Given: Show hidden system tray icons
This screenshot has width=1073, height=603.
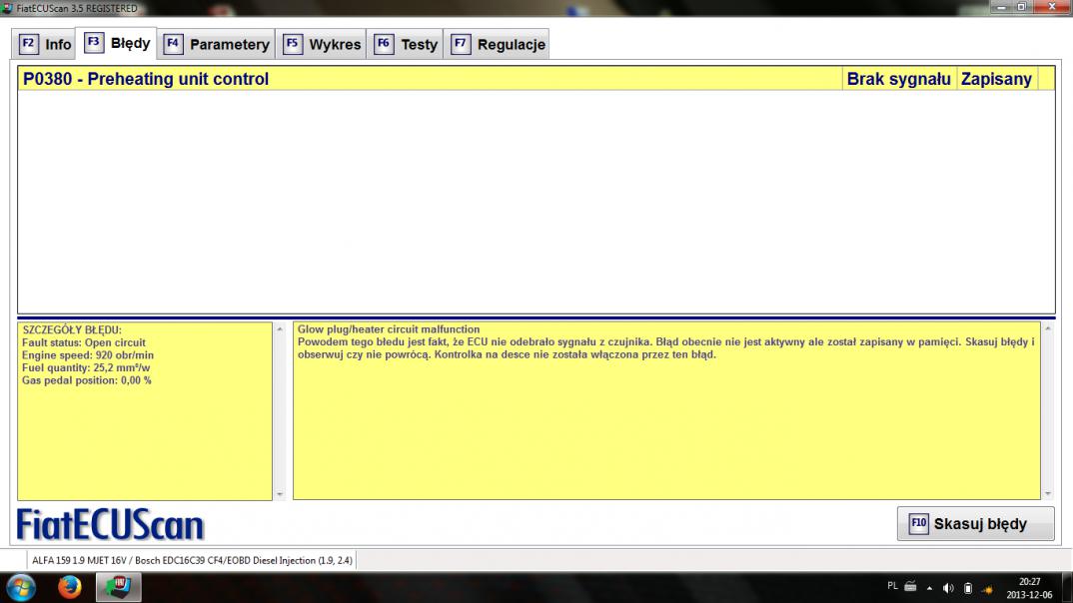Looking at the screenshot, I should 929,588.
